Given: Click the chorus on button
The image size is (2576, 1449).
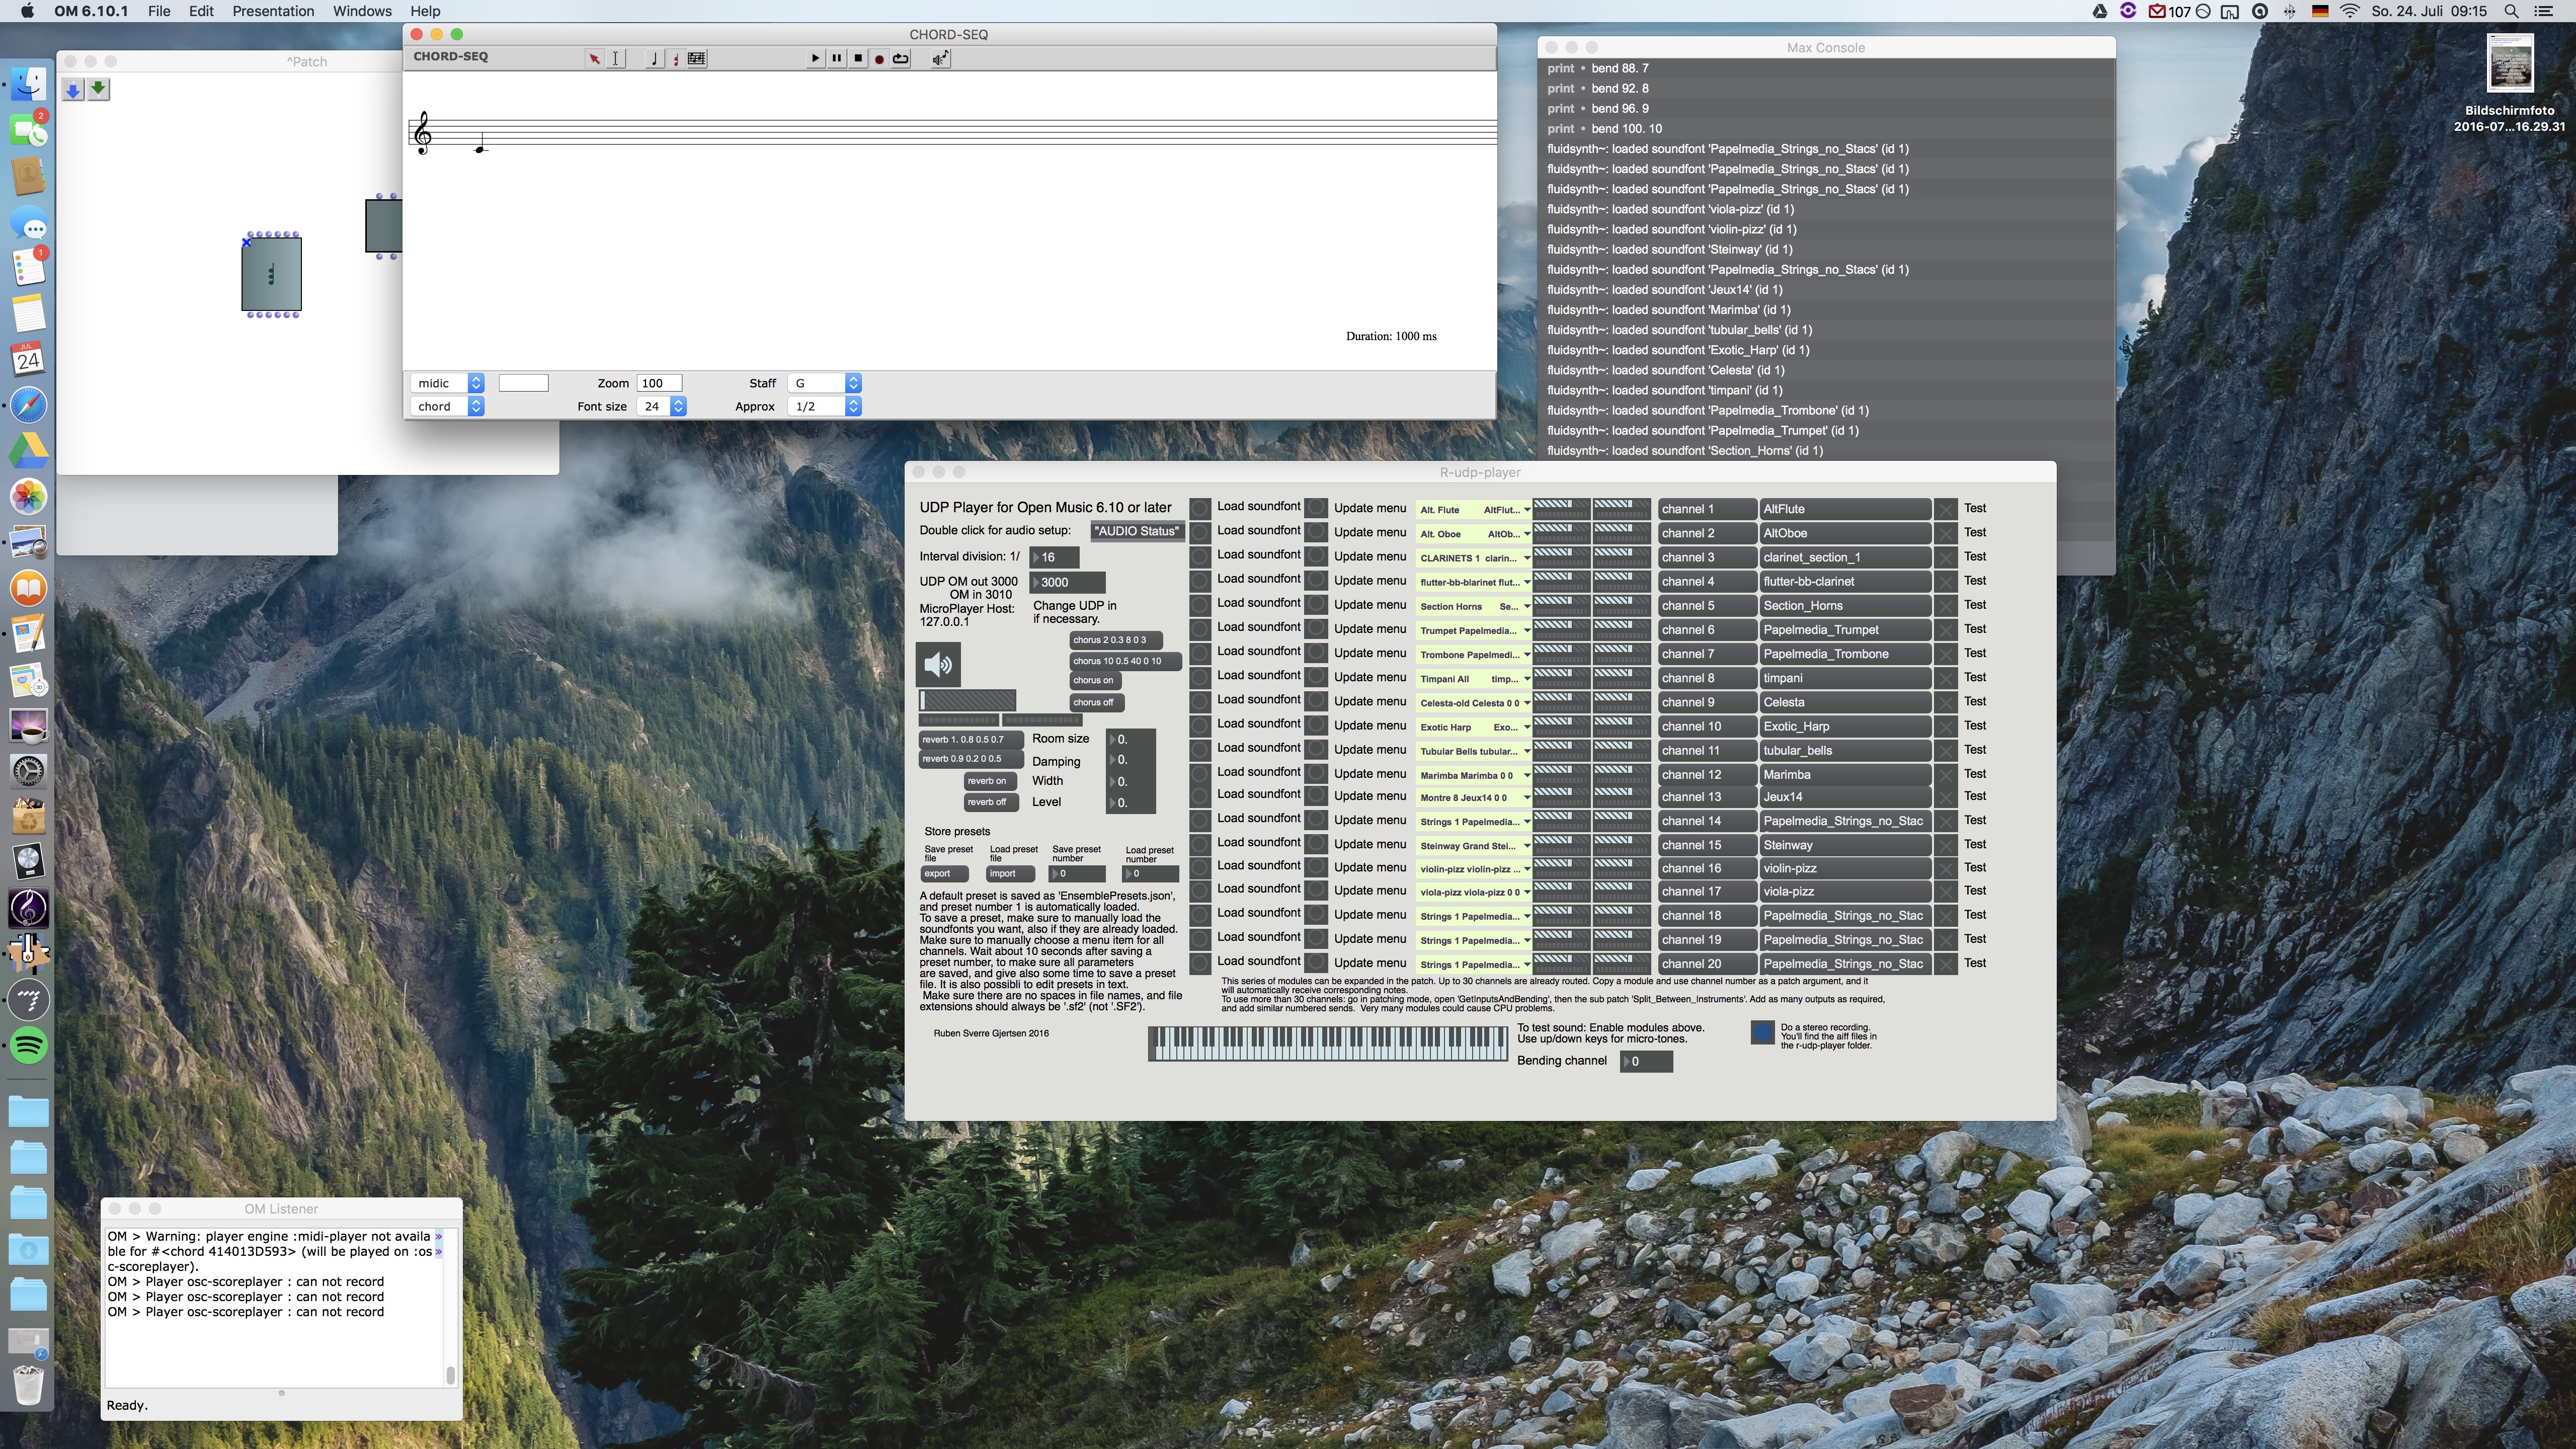Looking at the screenshot, I should (1097, 681).
